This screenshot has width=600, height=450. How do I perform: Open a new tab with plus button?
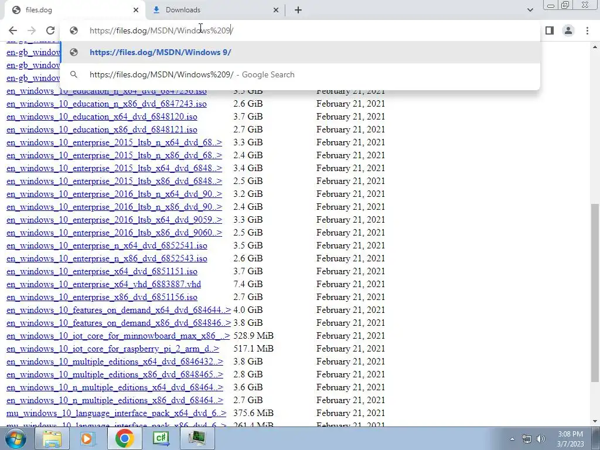[298, 10]
